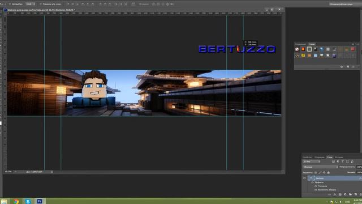The height and width of the screenshot is (204, 362).
Task: Create a new layer group folder icon
Action: coord(351,194)
